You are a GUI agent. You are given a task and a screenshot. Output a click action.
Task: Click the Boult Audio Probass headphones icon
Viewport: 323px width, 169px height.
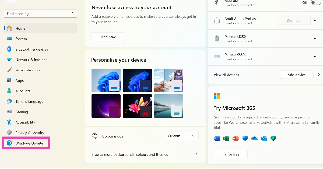[217, 21]
